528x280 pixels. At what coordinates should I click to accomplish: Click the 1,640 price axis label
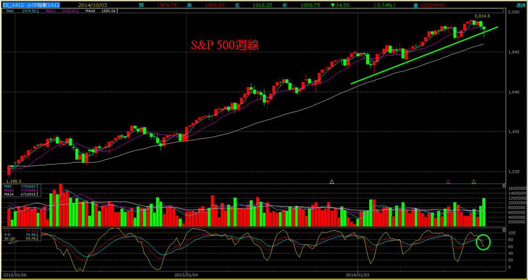click(x=515, y=92)
